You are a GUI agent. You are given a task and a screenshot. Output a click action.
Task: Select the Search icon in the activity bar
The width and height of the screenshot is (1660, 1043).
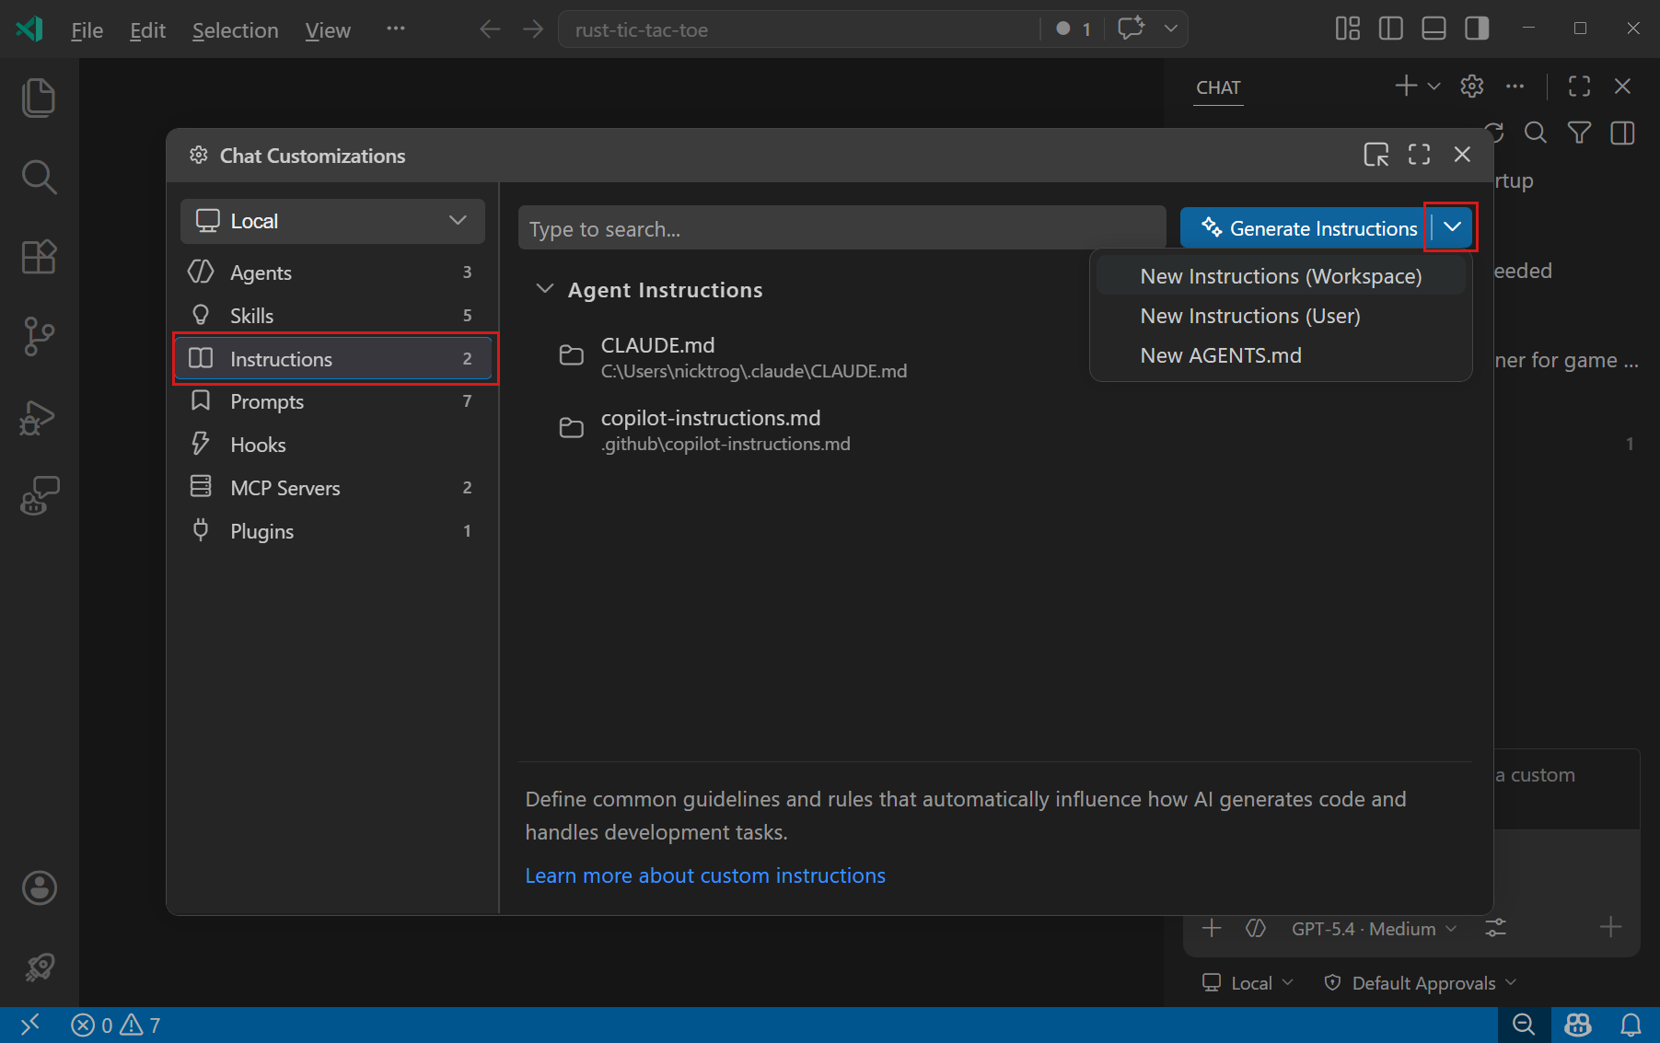point(38,177)
